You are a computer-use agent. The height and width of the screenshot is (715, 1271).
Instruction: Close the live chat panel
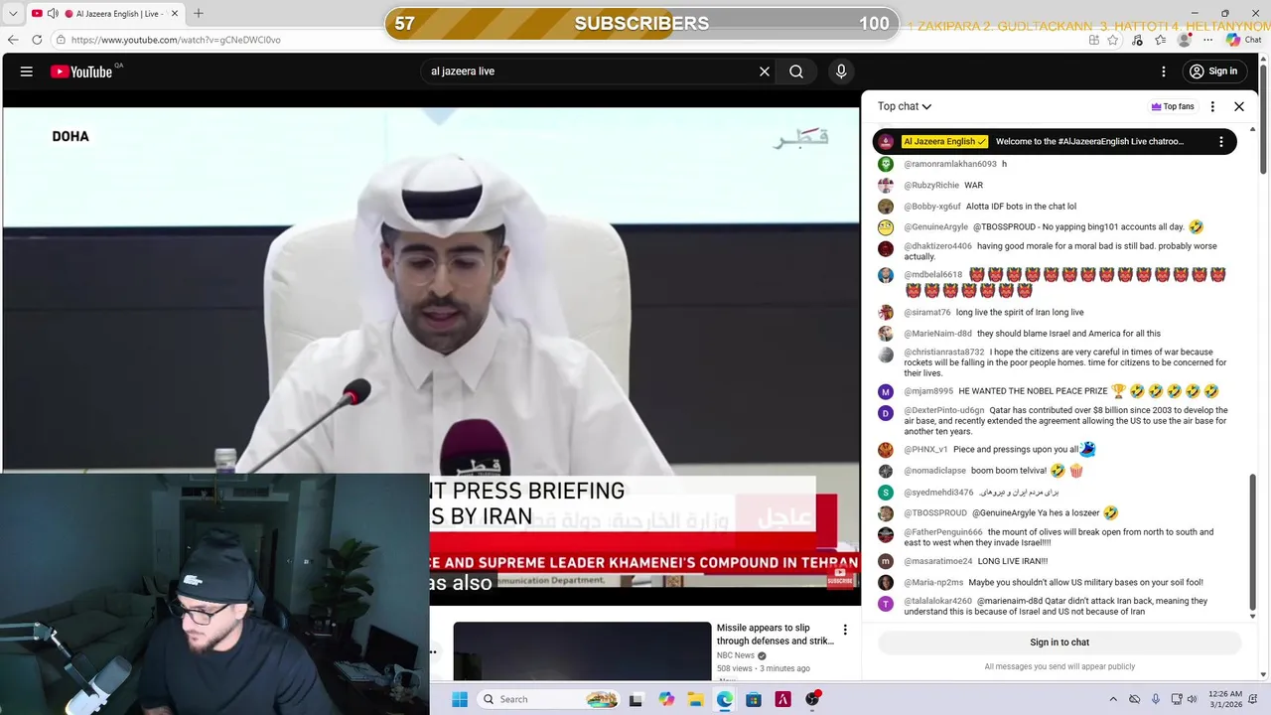[x=1239, y=106]
